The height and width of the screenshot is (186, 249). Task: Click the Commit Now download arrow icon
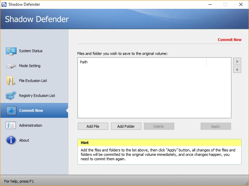coord(11,110)
